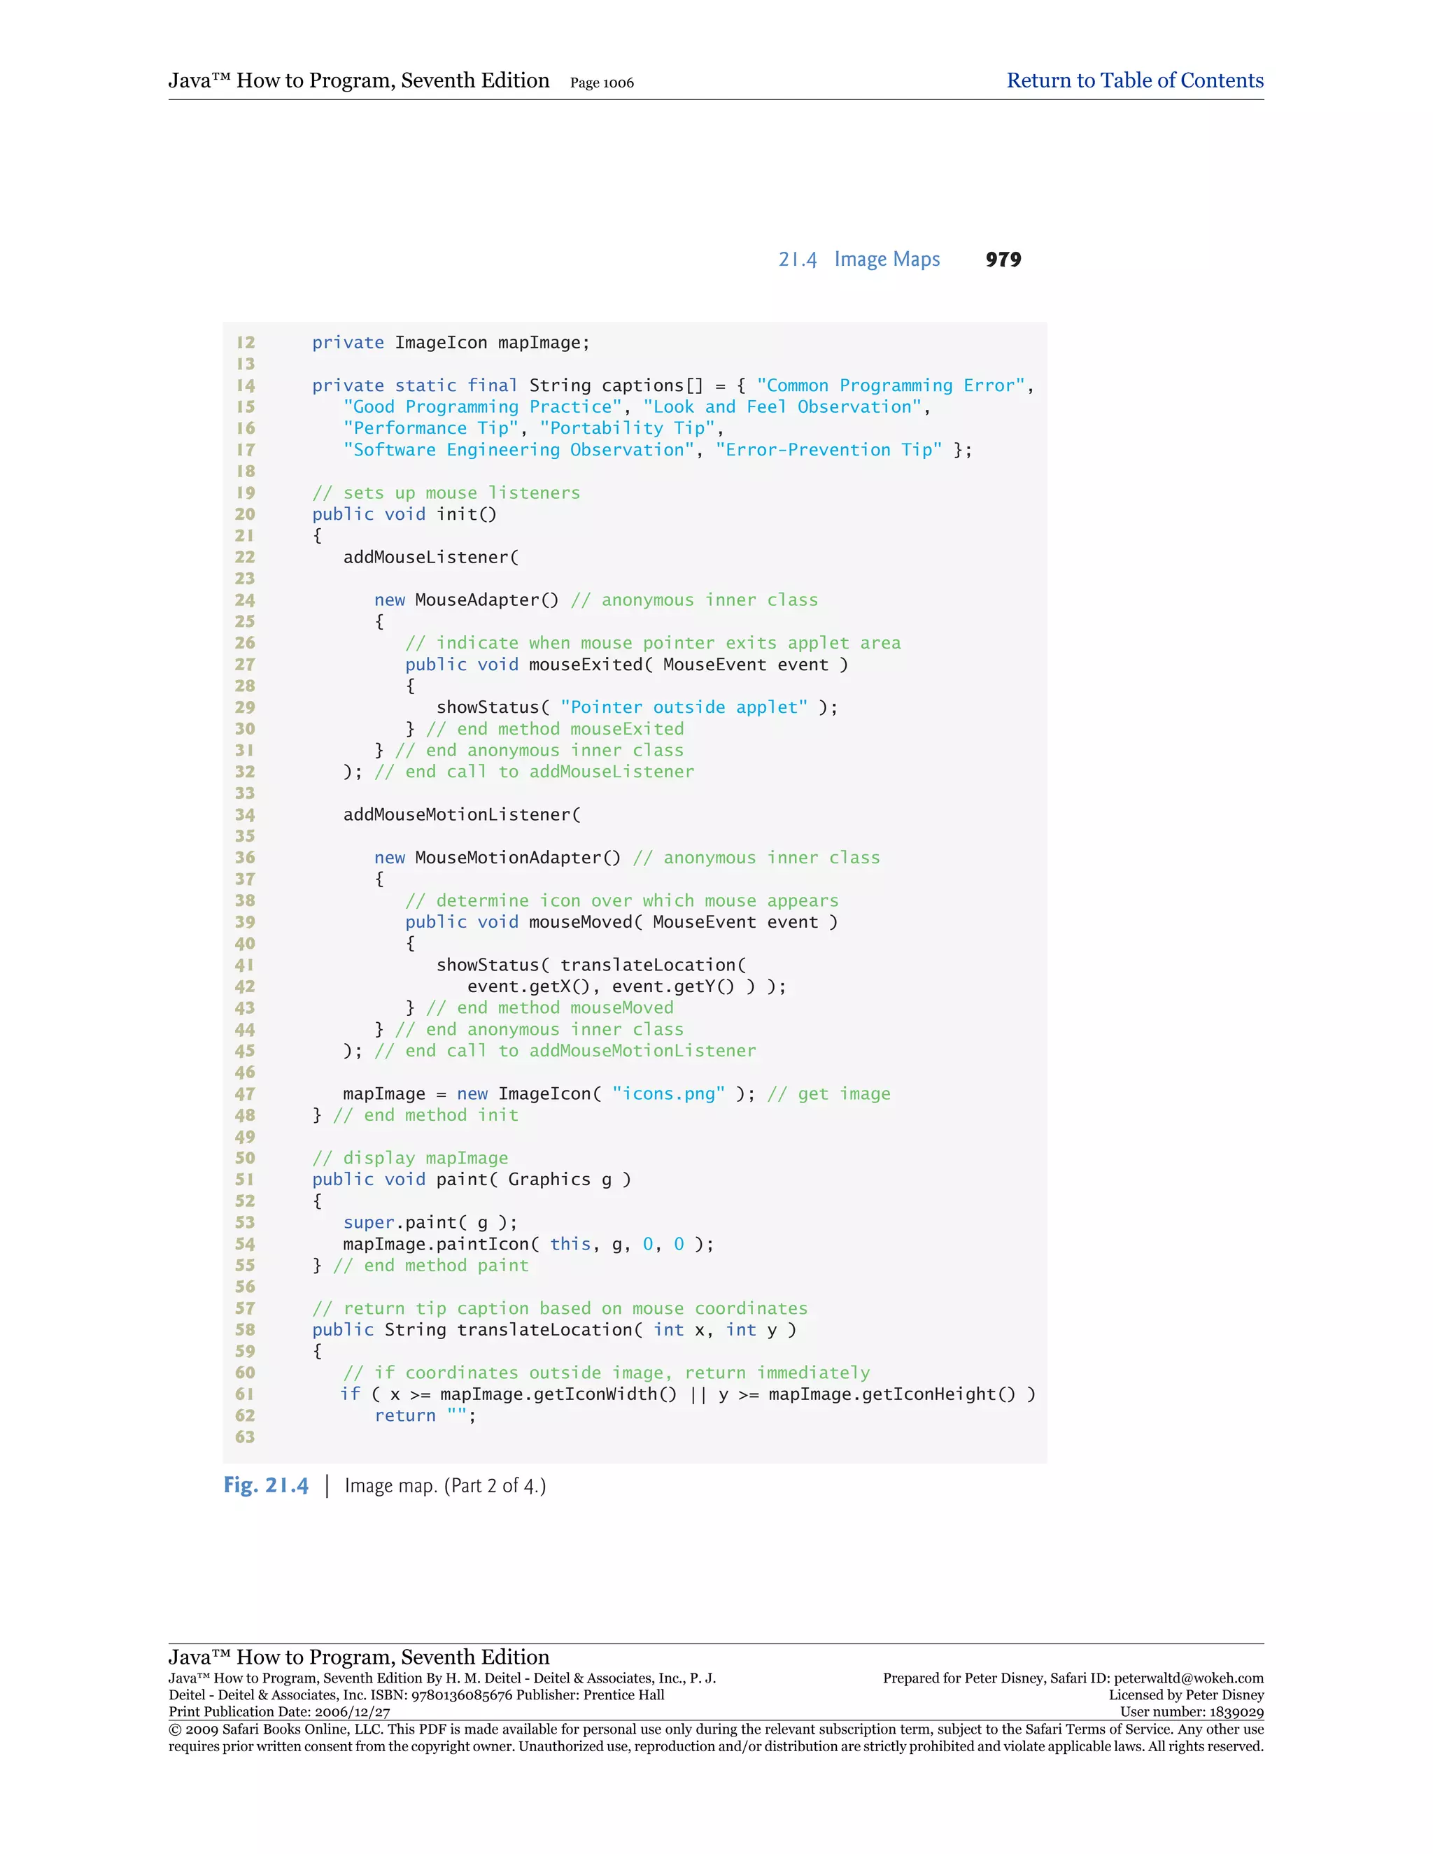Click the Image map Part 2 of 4 caption
1433x1854 pixels.
[x=445, y=1485]
